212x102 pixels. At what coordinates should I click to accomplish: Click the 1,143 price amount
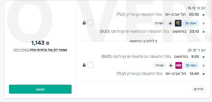click(x=38, y=43)
